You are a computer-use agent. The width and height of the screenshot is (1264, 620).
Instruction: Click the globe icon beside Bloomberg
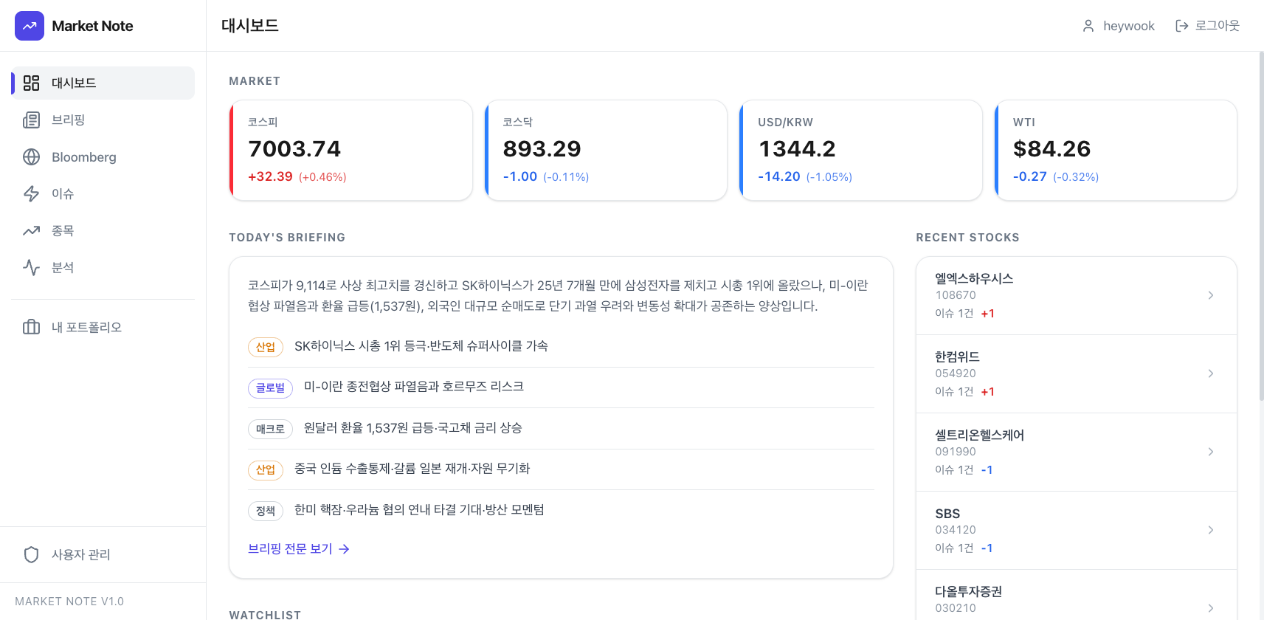tap(31, 156)
